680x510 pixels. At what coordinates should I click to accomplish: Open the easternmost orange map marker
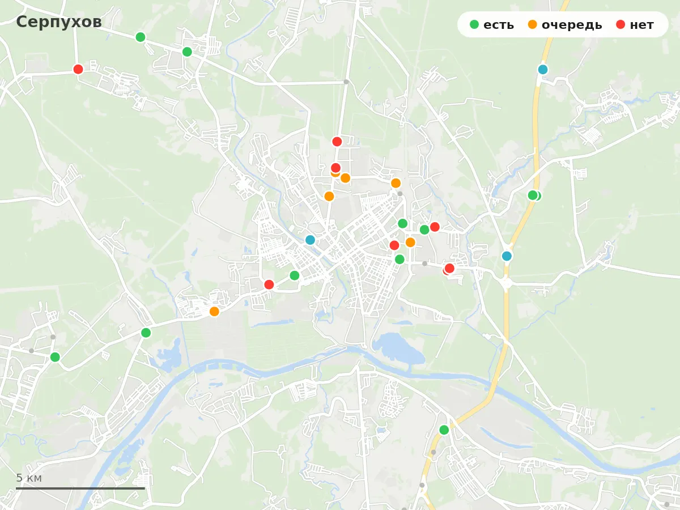click(410, 243)
